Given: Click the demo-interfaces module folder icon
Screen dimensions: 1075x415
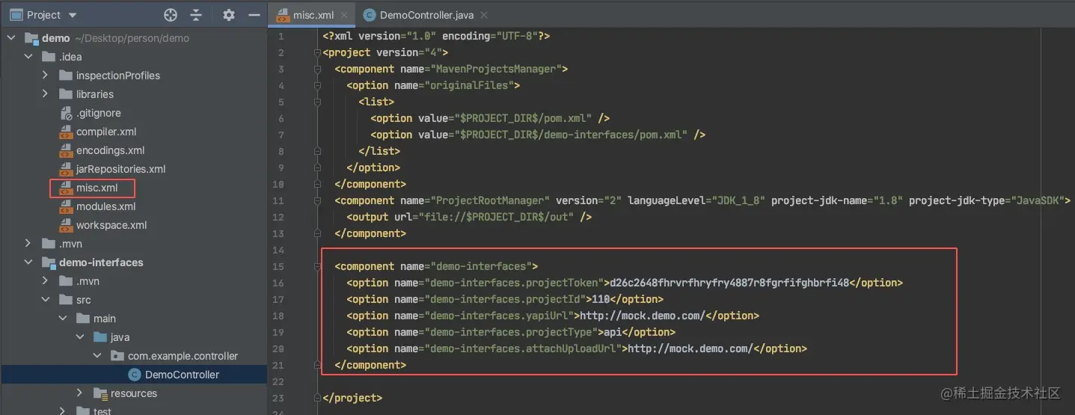Looking at the screenshot, I should coord(49,262).
